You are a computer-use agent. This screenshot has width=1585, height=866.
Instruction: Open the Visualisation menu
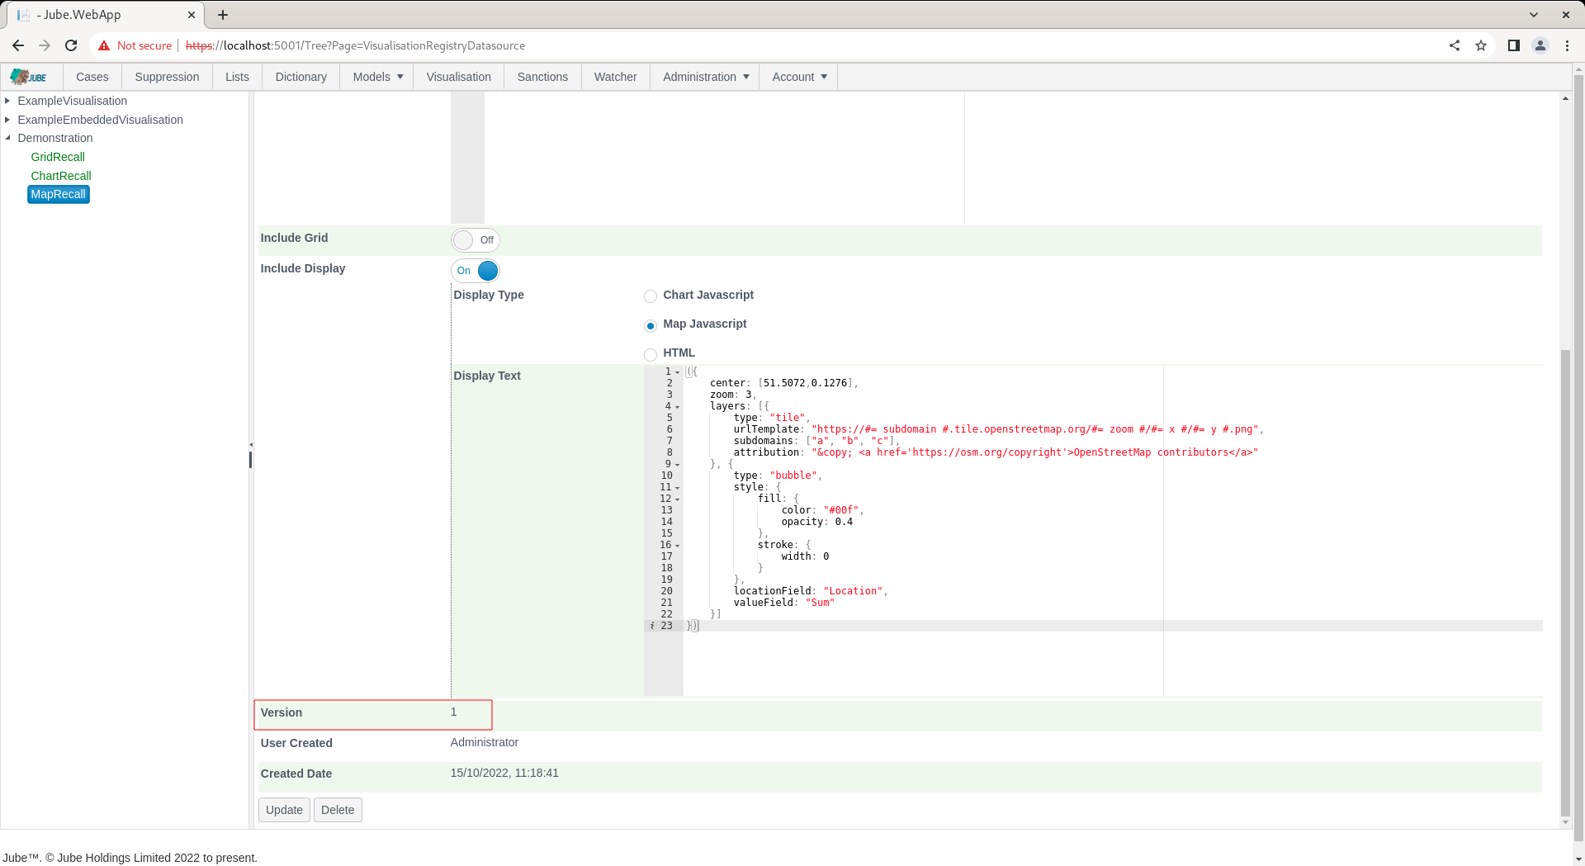pos(459,77)
